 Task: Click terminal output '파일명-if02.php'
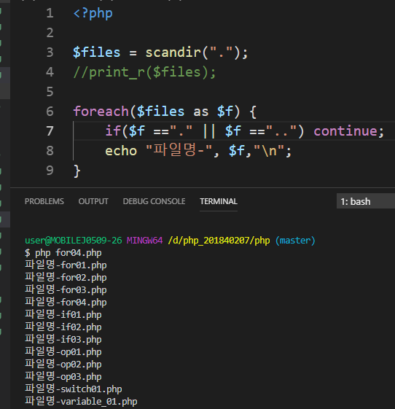[x=63, y=327]
